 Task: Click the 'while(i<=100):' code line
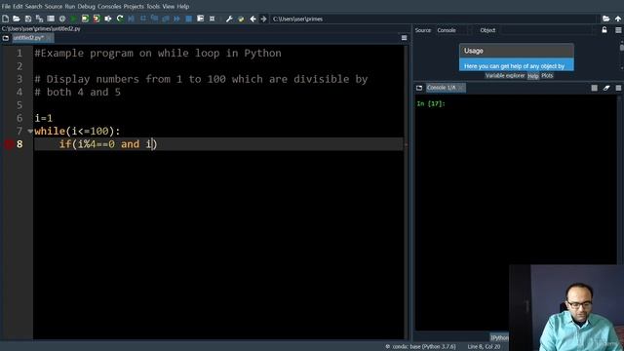point(77,131)
